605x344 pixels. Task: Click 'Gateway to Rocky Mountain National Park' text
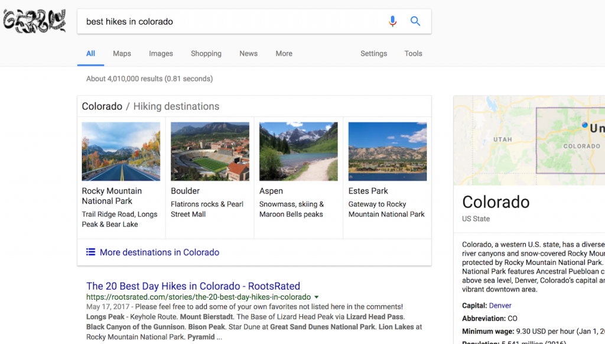386,209
